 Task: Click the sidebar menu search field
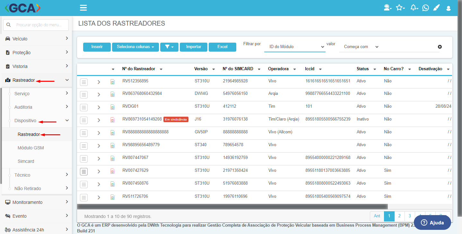point(36,25)
